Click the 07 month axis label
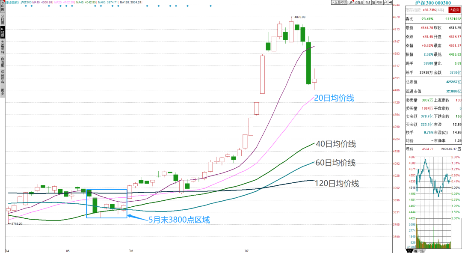The width and height of the screenshot is (462, 253). (247, 251)
